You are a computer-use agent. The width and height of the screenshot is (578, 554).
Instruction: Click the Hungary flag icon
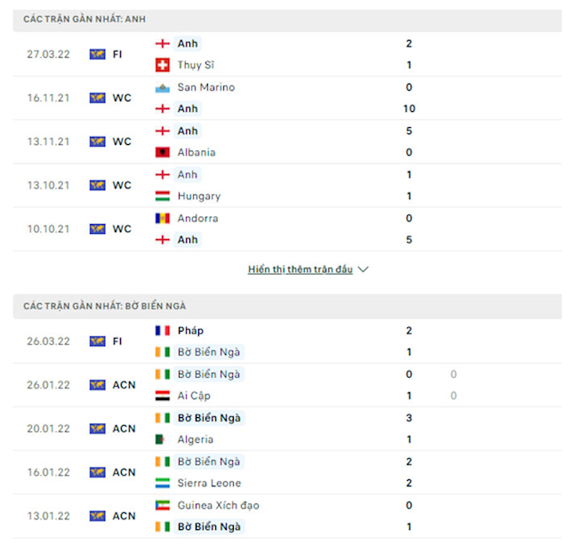pos(163,196)
